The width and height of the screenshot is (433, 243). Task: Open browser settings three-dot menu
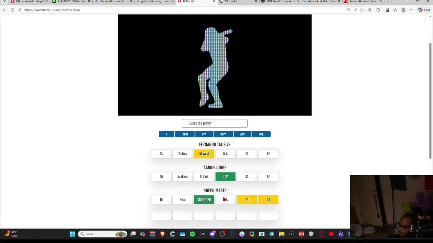pos(411,10)
